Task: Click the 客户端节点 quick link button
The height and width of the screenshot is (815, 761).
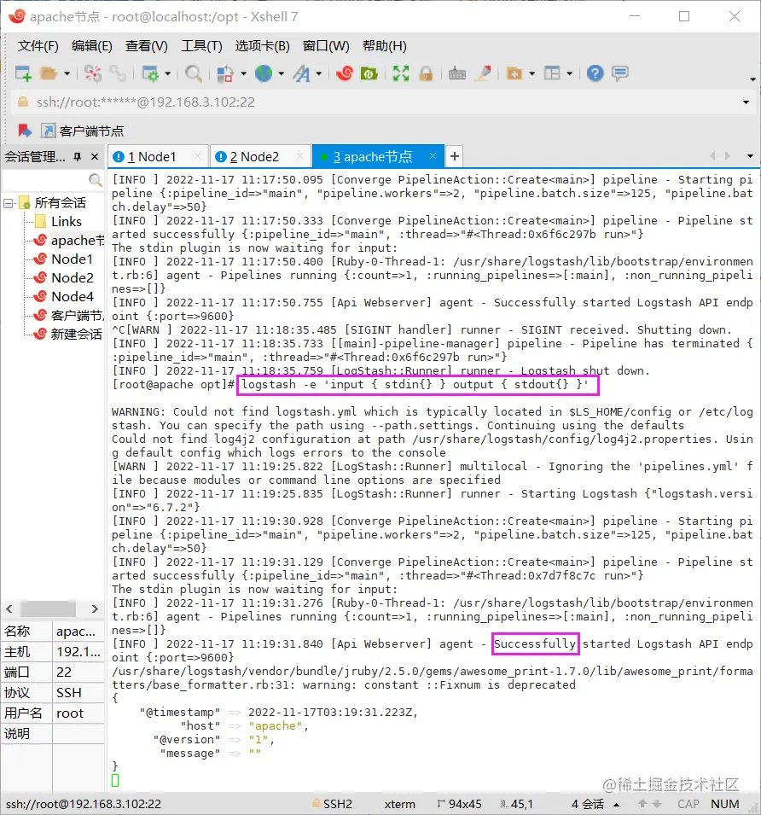Action: (x=83, y=131)
